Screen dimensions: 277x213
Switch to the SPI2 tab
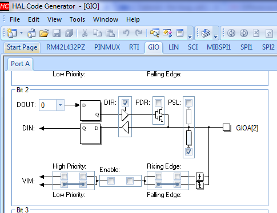(268, 47)
